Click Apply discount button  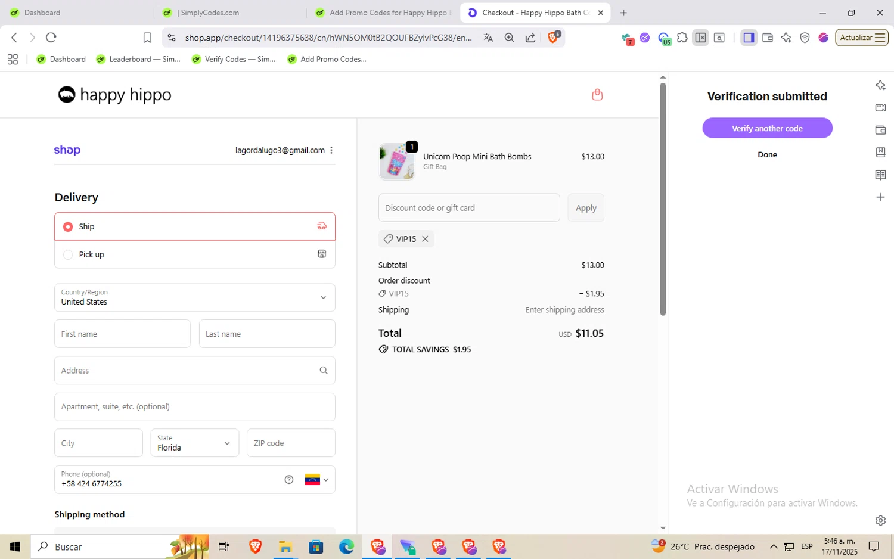tap(586, 208)
